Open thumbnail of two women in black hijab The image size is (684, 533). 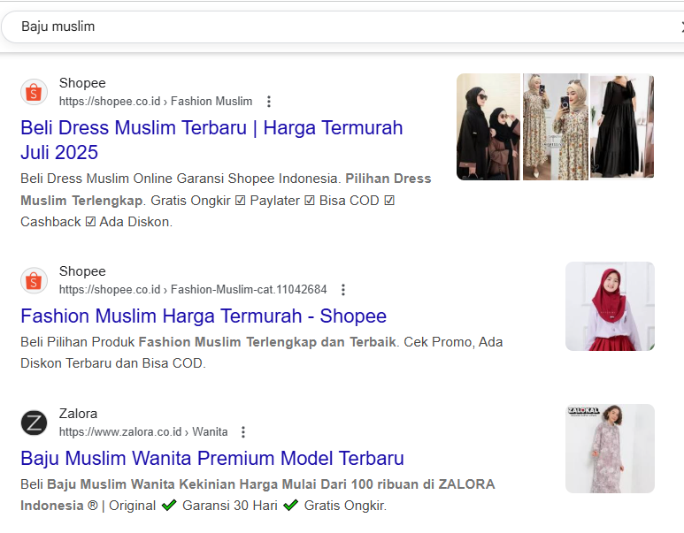pyautogui.click(x=488, y=126)
